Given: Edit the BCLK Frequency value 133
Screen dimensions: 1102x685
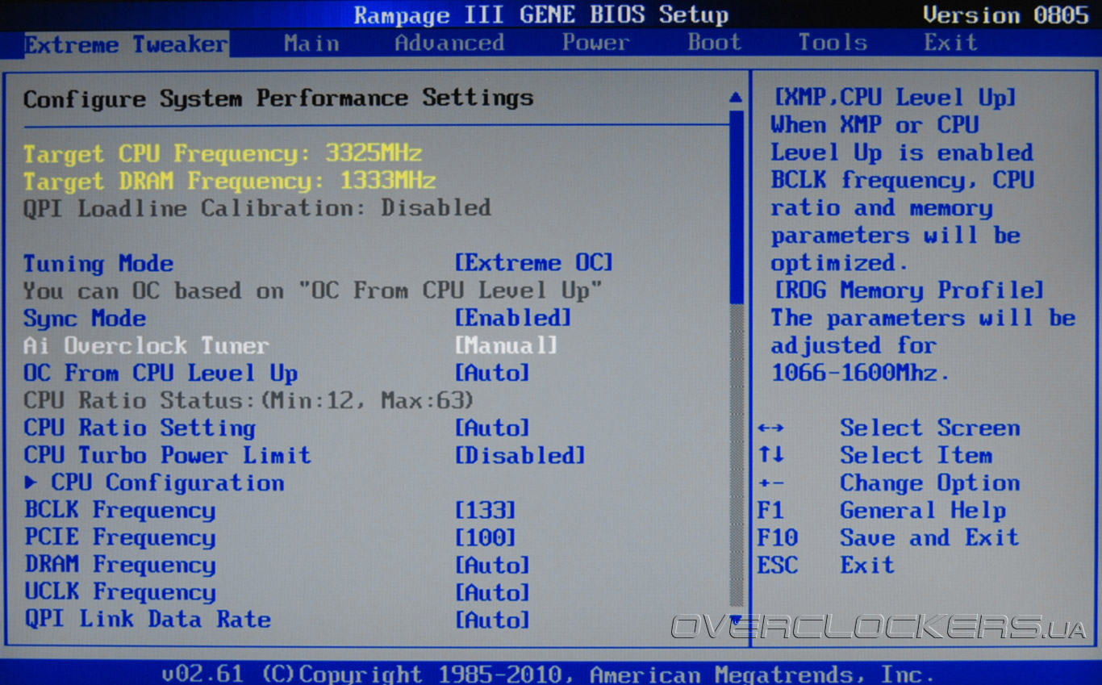Looking at the screenshot, I should [485, 510].
